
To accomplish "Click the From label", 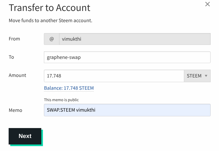I will point(14,39).
